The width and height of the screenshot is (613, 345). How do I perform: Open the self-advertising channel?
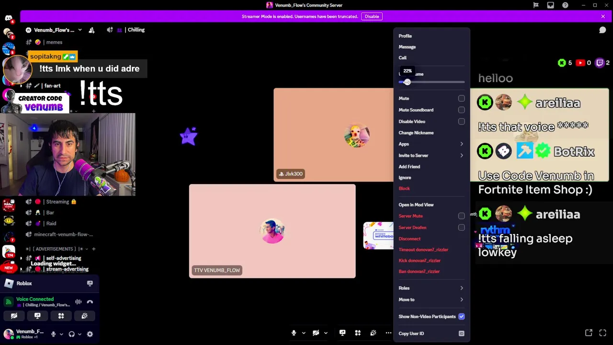[63, 258]
